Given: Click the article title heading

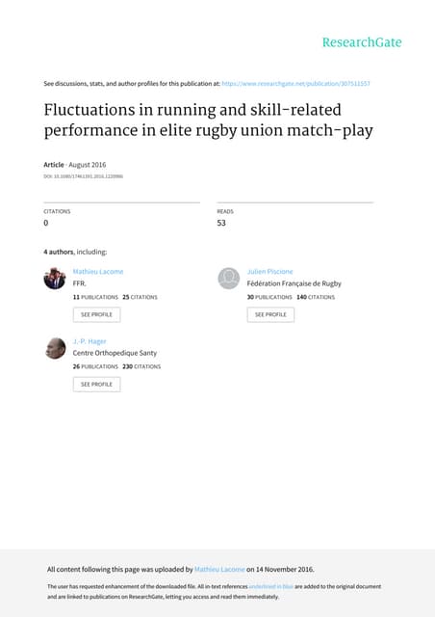Looking at the screenshot, I should pos(208,121).
